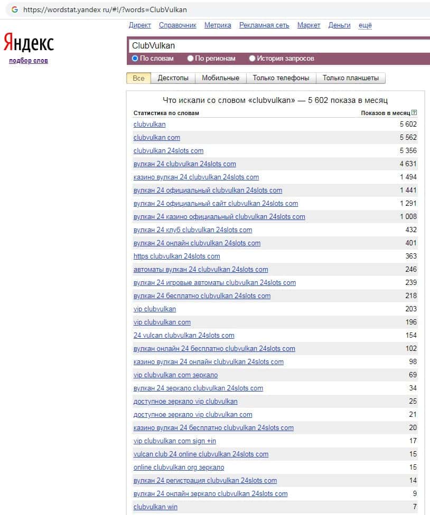Select the По словам radio button
Image resolution: width=430 pixels, height=515 pixels.
[x=135, y=59]
